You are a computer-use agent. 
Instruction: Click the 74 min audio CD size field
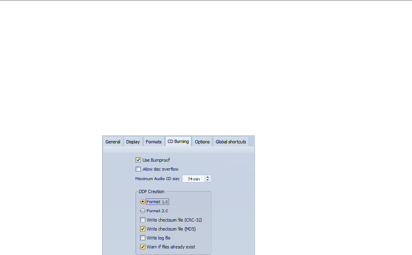click(x=194, y=179)
